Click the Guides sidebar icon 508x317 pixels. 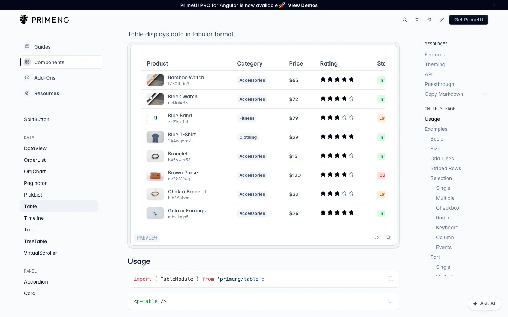tap(27, 46)
